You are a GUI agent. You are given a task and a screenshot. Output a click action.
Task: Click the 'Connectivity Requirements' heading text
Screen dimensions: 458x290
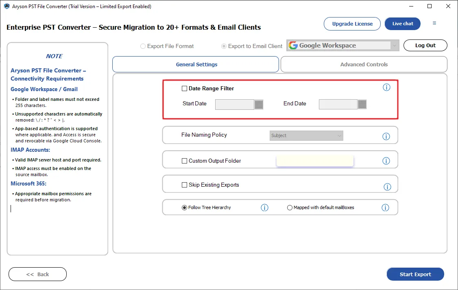point(47,78)
